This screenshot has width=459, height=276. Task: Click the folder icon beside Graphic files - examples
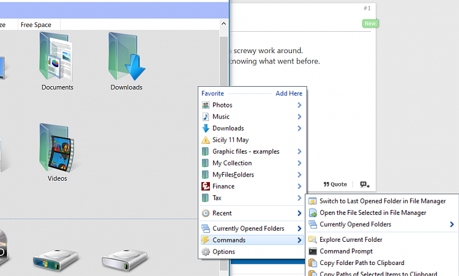tap(205, 151)
